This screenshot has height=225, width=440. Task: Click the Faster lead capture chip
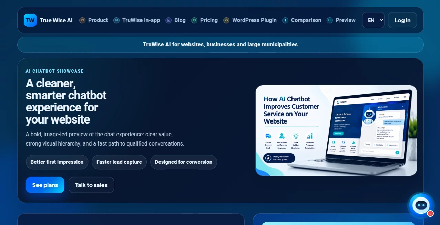coord(119,162)
